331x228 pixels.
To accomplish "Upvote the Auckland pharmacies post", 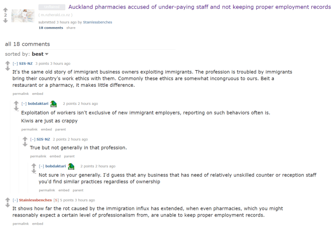I will (5, 8).
